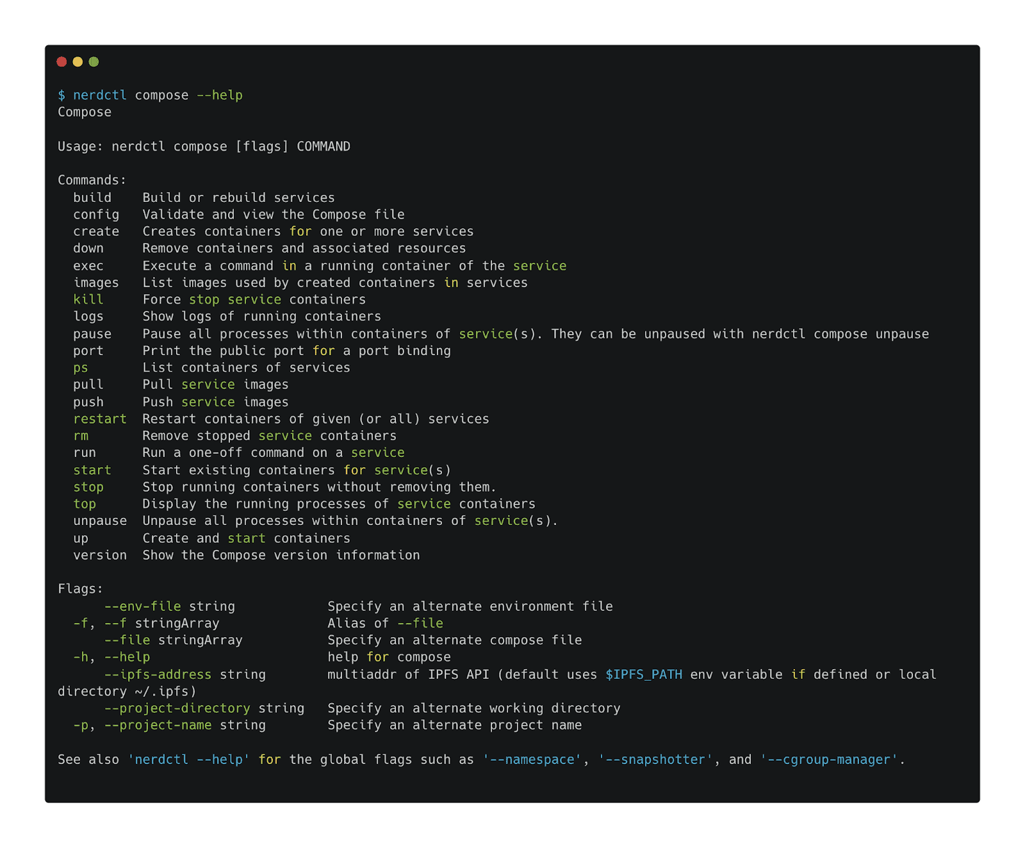Click 'Specify an alternate compose file' description
The width and height of the screenshot is (1025, 848).
455,640
